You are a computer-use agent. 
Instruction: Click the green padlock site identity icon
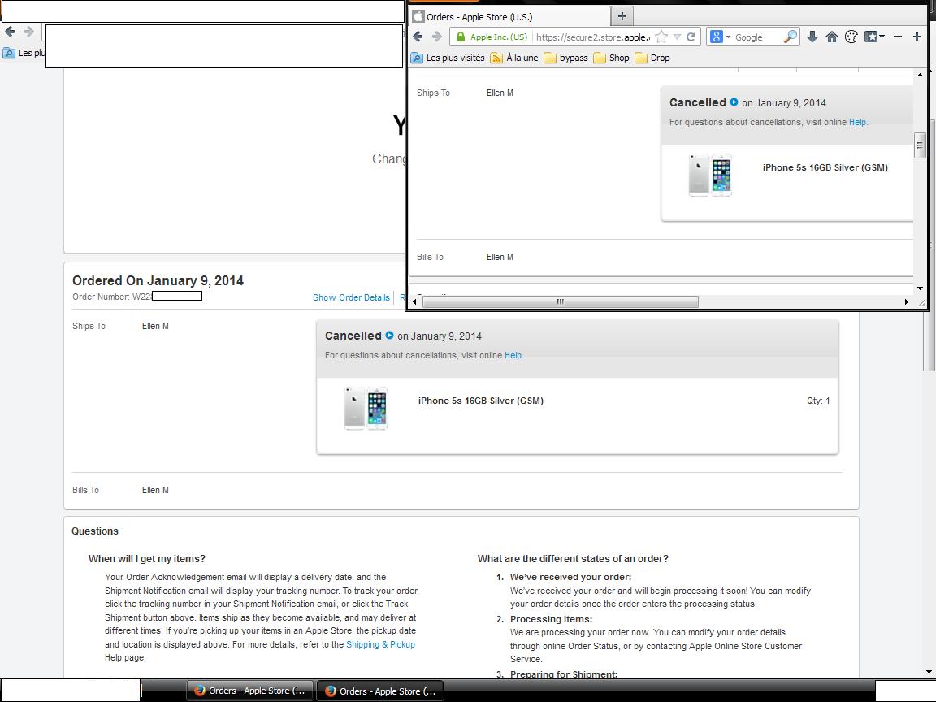[460, 37]
